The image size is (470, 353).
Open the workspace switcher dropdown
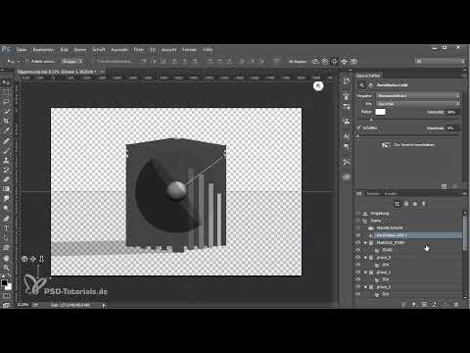point(440,61)
